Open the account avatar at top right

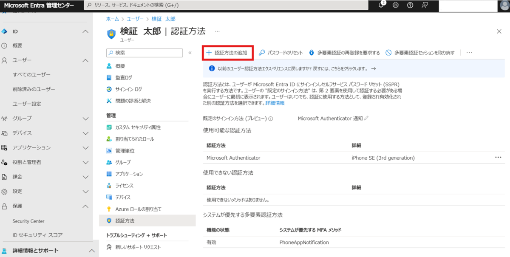tap(504, 6)
